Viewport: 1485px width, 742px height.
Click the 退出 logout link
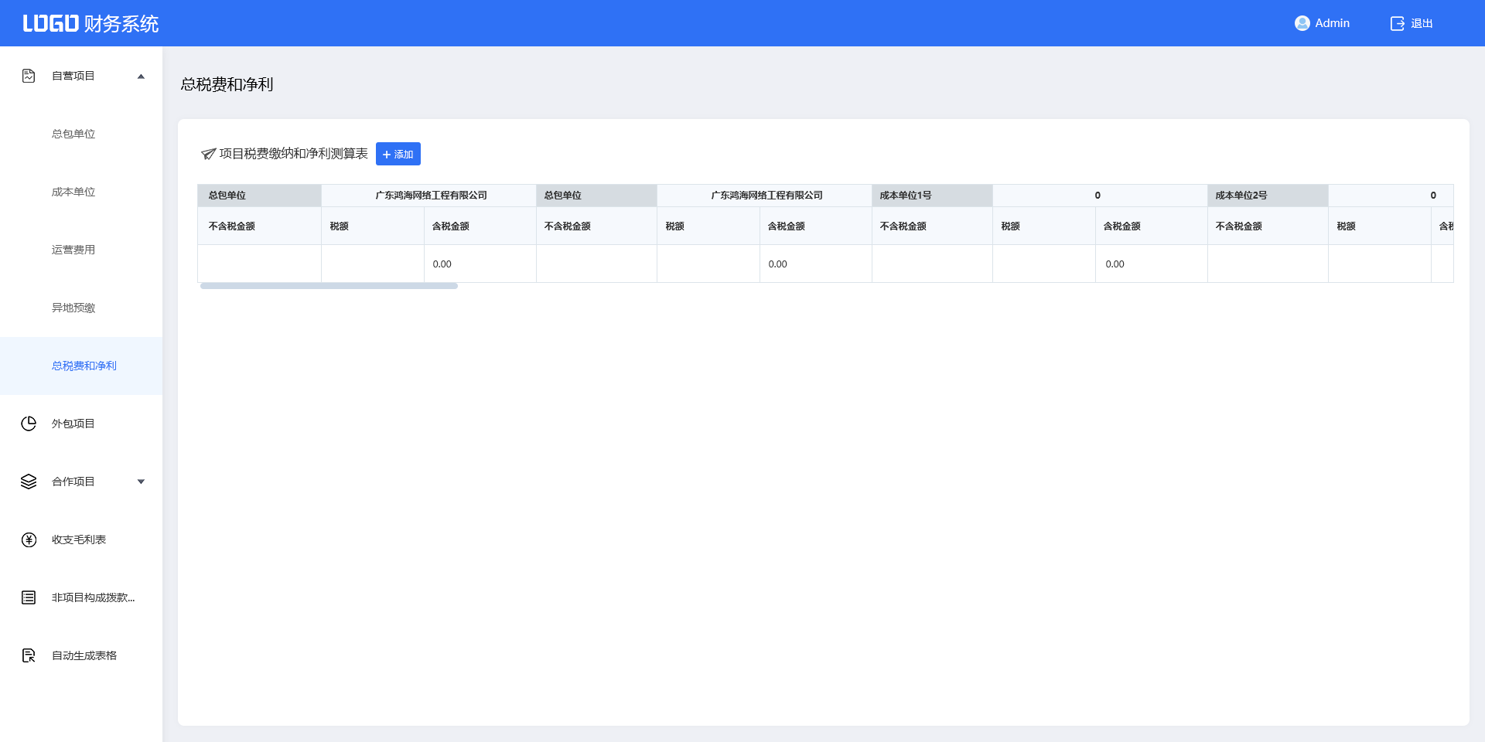click(1422, 23)
